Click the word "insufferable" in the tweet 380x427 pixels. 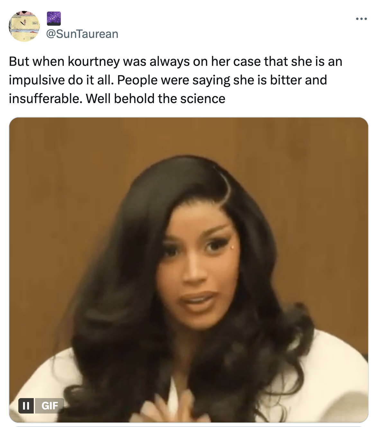pyautogui.click(x=44, y=99)
